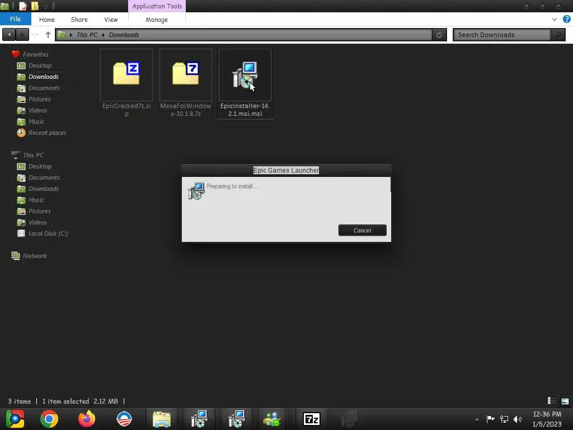Viewport: 573px width, 430px height.
Task: Show hidden system tray icons arrow
Action: [x=477, y=419]
